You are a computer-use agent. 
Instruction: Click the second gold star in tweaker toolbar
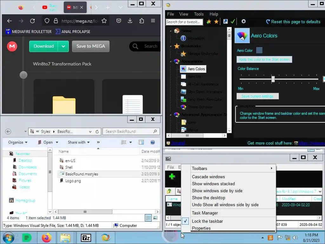[216, 22]
